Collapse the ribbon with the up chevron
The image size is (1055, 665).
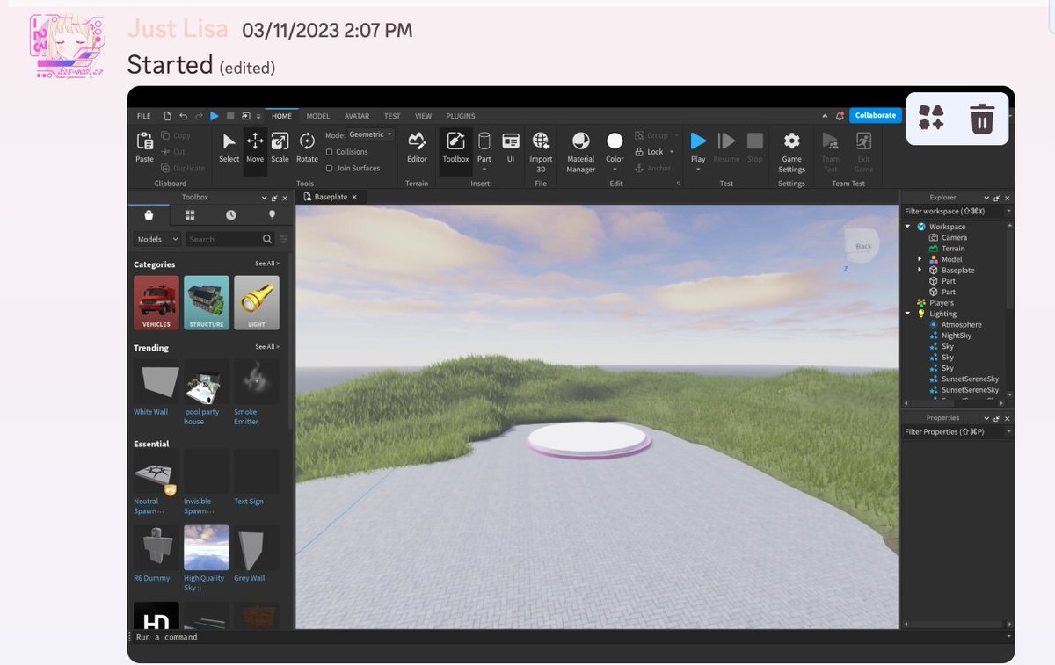click(x=825, y=116)
